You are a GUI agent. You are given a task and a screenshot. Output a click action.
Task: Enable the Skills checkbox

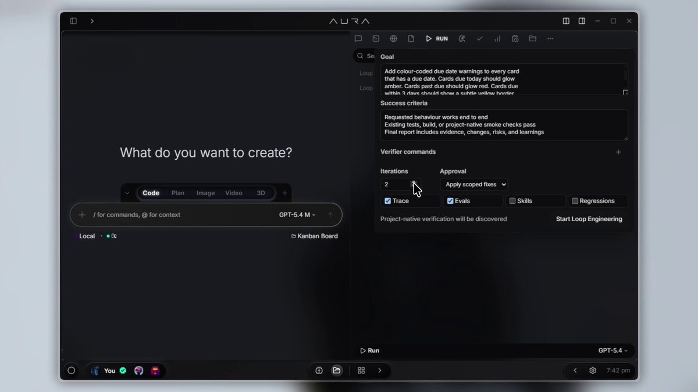click(x=512, y=201)
